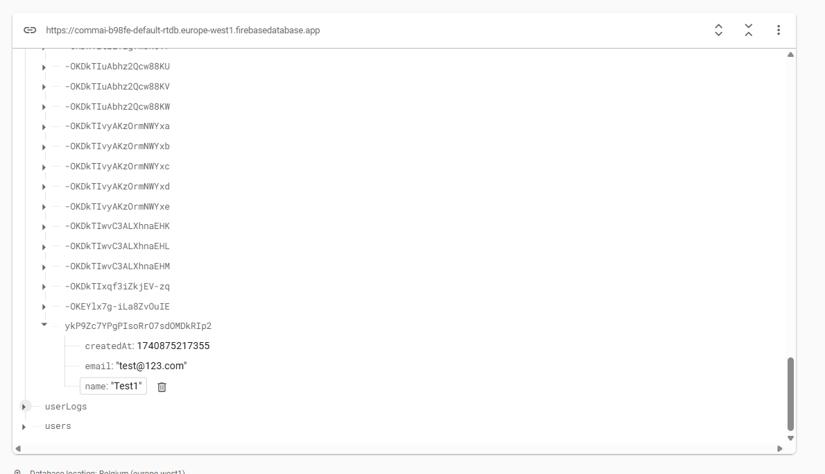Expand node -OKDkTIxqf3iZkjEV-zq
825x474 pixels.
click(x=44, y=287)
